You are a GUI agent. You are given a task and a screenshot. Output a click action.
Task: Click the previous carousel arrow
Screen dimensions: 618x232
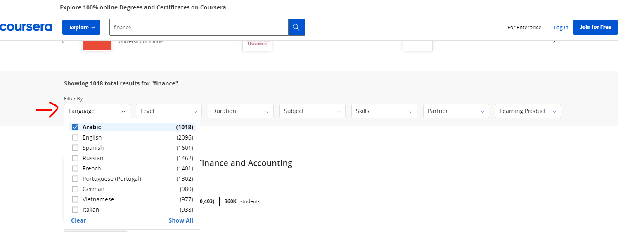[63, 41]
